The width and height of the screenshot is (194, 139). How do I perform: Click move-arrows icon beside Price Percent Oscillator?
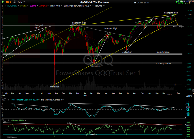(9, 100)
